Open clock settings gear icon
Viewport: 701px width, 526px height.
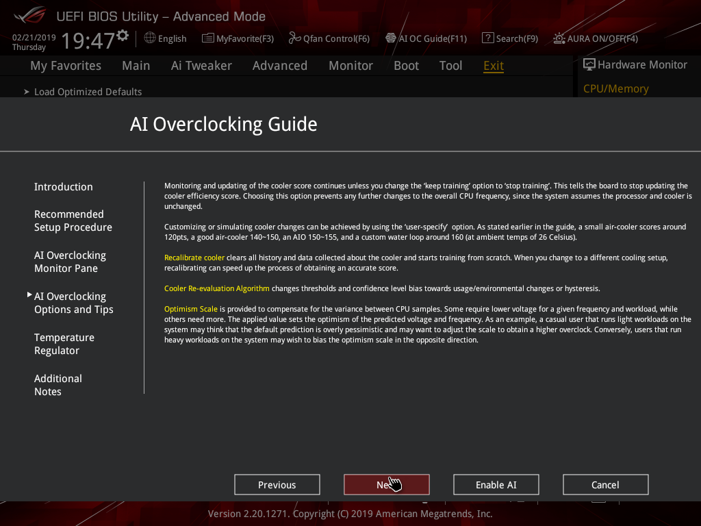coord(123,36)
